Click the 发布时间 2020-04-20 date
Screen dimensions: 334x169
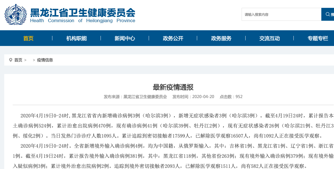coord(193,97)
